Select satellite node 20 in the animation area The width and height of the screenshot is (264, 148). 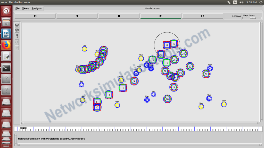167,99
